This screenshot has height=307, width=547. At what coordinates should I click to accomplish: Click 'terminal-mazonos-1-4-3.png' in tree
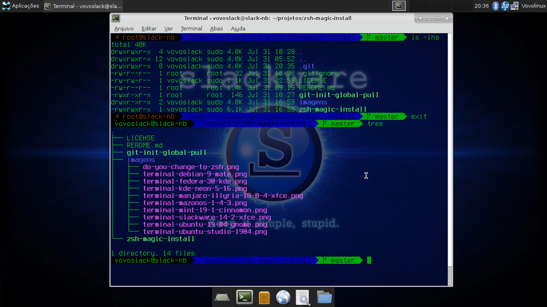pos(195,203)
